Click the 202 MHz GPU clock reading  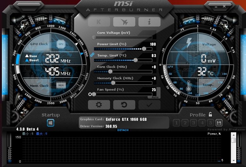click(58, 59)
